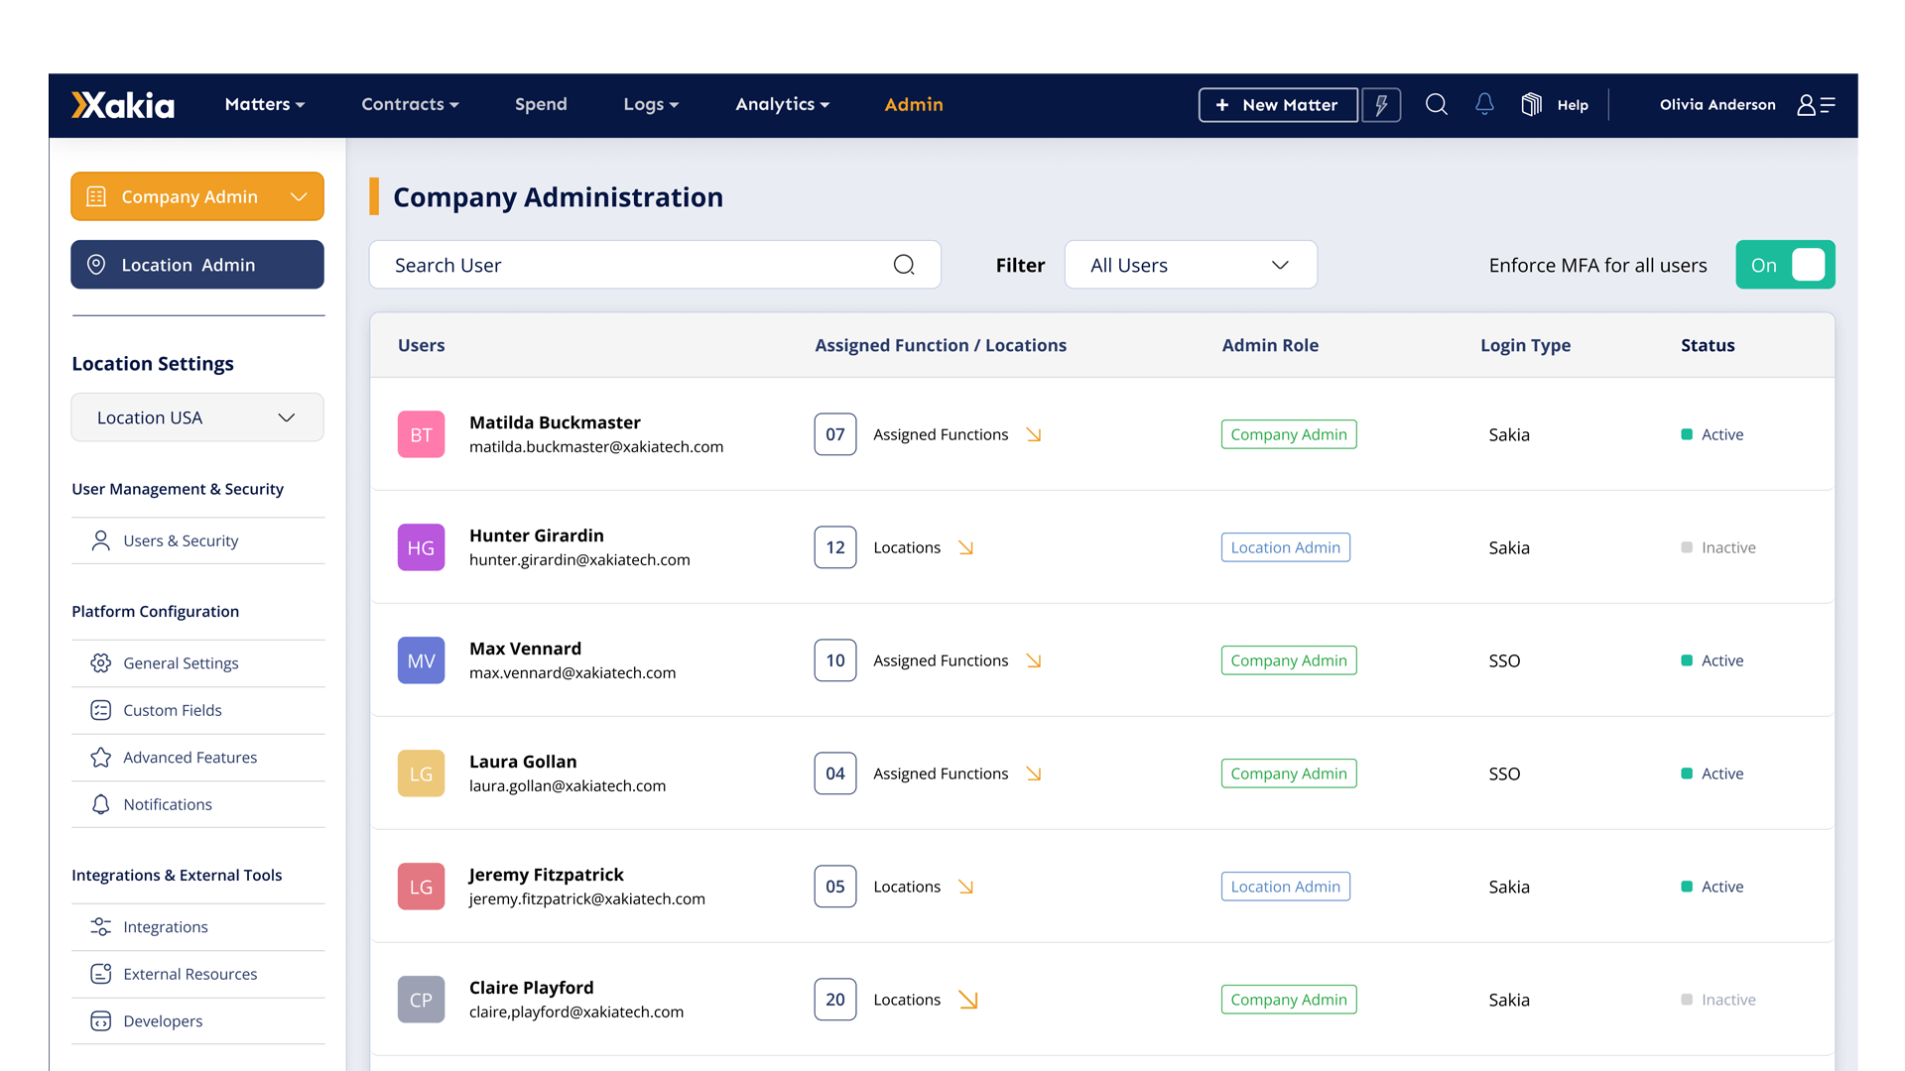Click the MV avatar for Max Vennard
1905x1071 pixels.
pos(421,660)
